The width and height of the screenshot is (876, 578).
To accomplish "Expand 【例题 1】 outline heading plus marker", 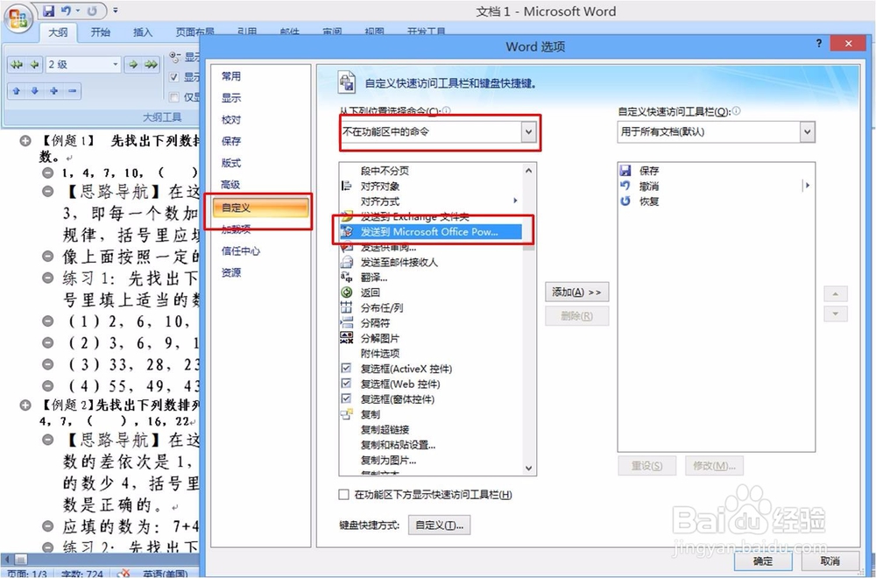I will pyautogui.click(x=25, y=141).
